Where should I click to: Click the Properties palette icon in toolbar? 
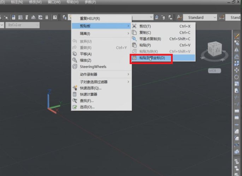13,17
